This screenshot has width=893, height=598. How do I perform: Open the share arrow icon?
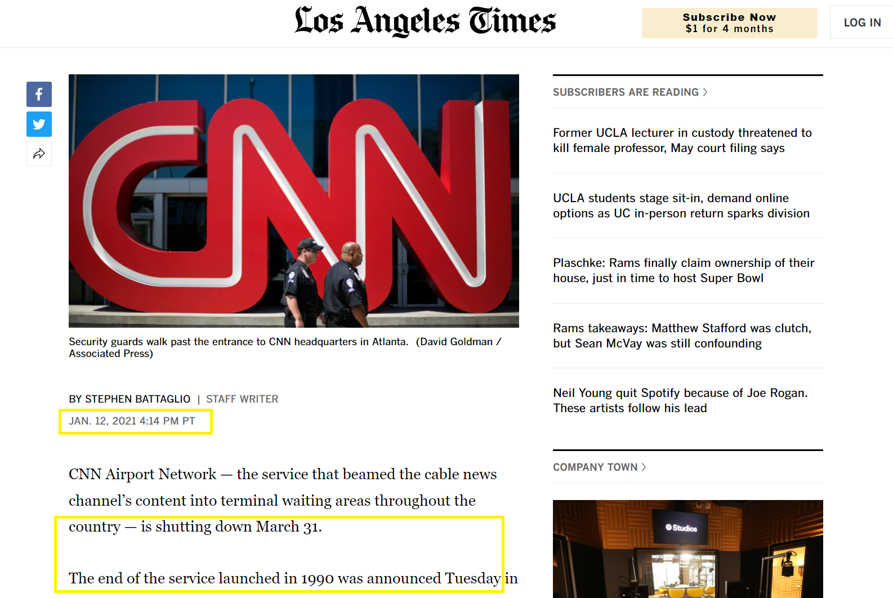coord(39,154)
